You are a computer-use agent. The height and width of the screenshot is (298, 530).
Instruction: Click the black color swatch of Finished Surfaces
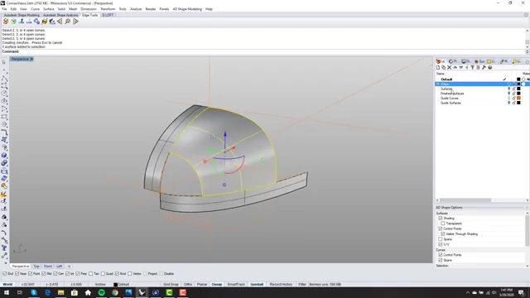click(x=518, y=94)
